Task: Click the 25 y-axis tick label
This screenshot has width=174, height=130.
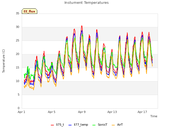Action: 17,40
